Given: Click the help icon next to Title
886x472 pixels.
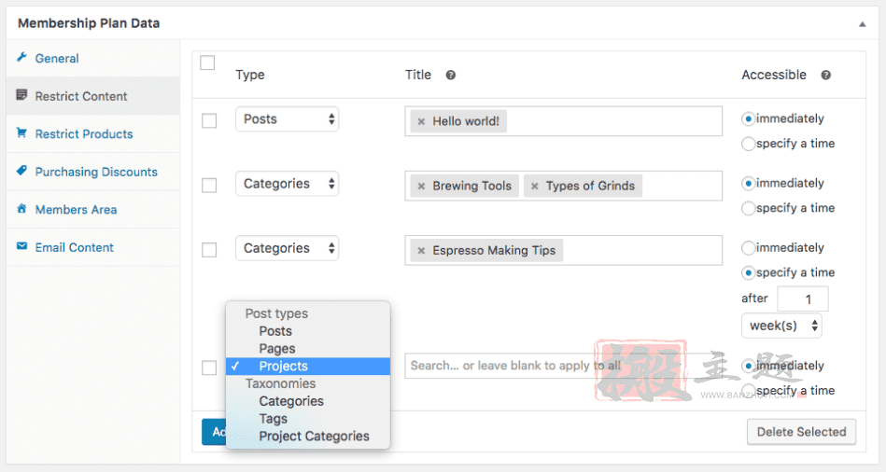Looking at the screenshot, I should [450, 75].
